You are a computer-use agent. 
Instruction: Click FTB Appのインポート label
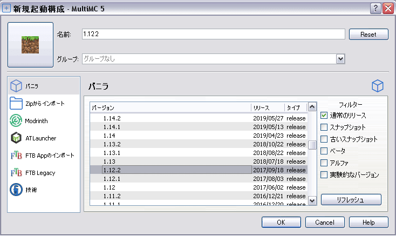[50, 156]
